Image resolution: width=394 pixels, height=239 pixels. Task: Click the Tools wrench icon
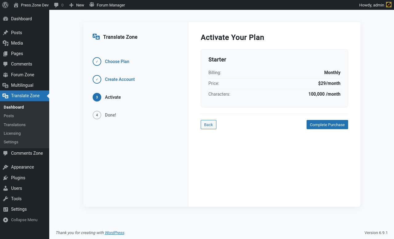point(6,199)
